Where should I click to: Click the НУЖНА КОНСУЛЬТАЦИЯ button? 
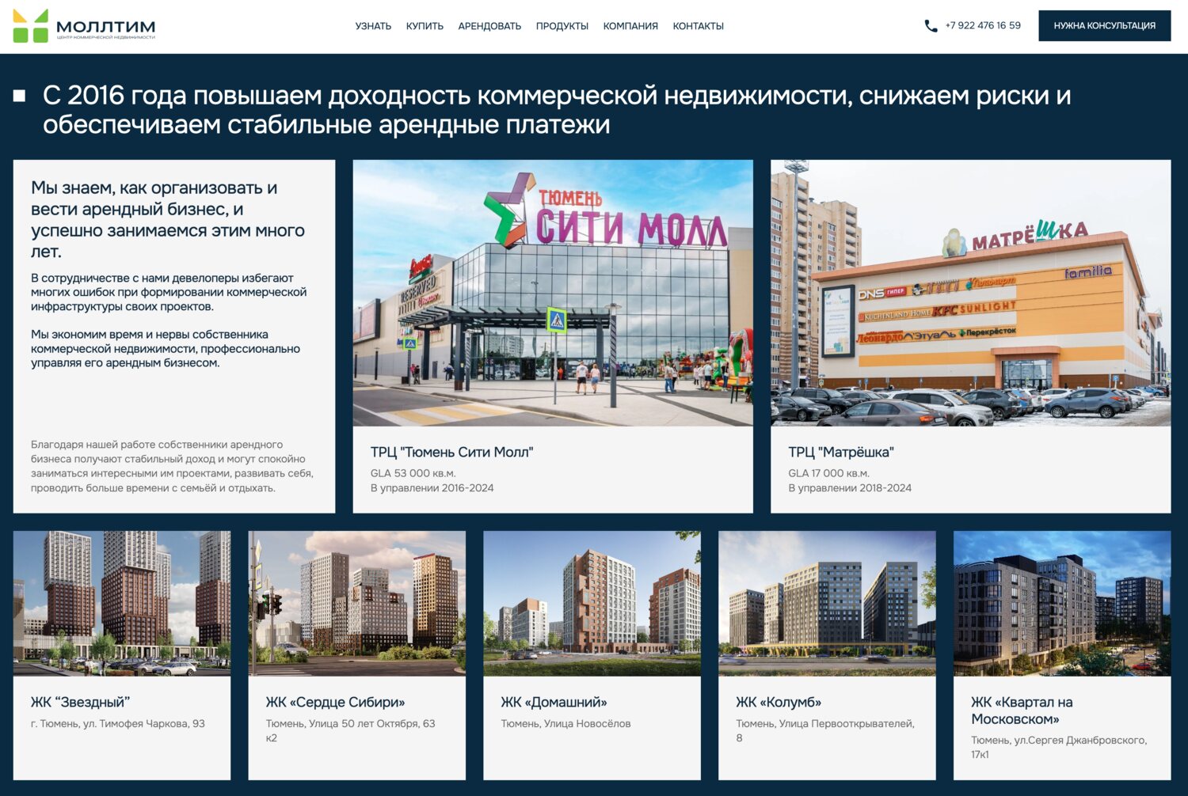[1104, 26]
